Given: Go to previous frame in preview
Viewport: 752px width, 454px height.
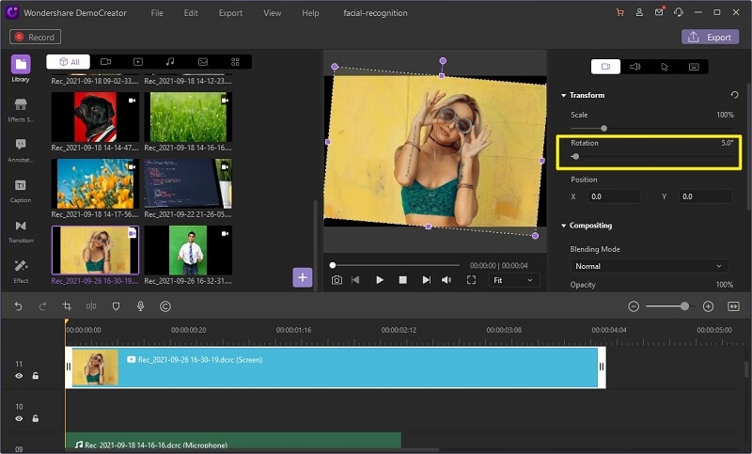Looking at the screenshot, I should [355, 280].
